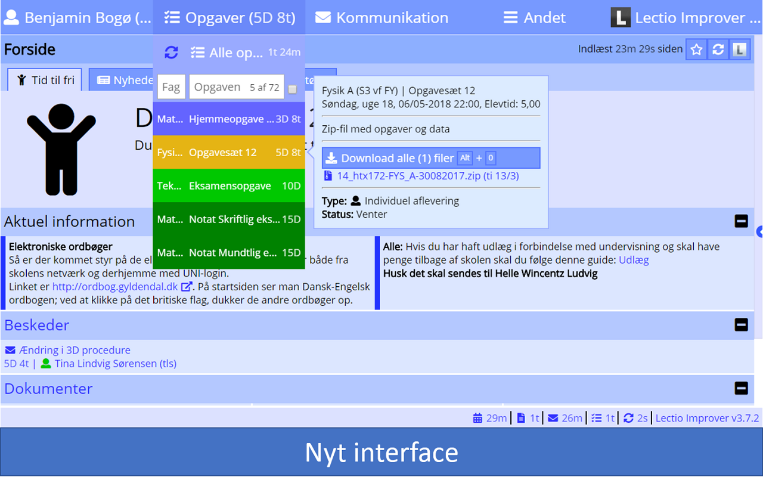Open the Lectio Improver menu
Screen dimensions: 763x477
(x=687, y=17)
